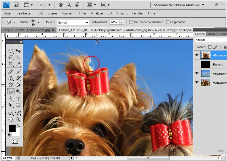
Task: Open the Ebene menu
Action: [x=52, y=13]
